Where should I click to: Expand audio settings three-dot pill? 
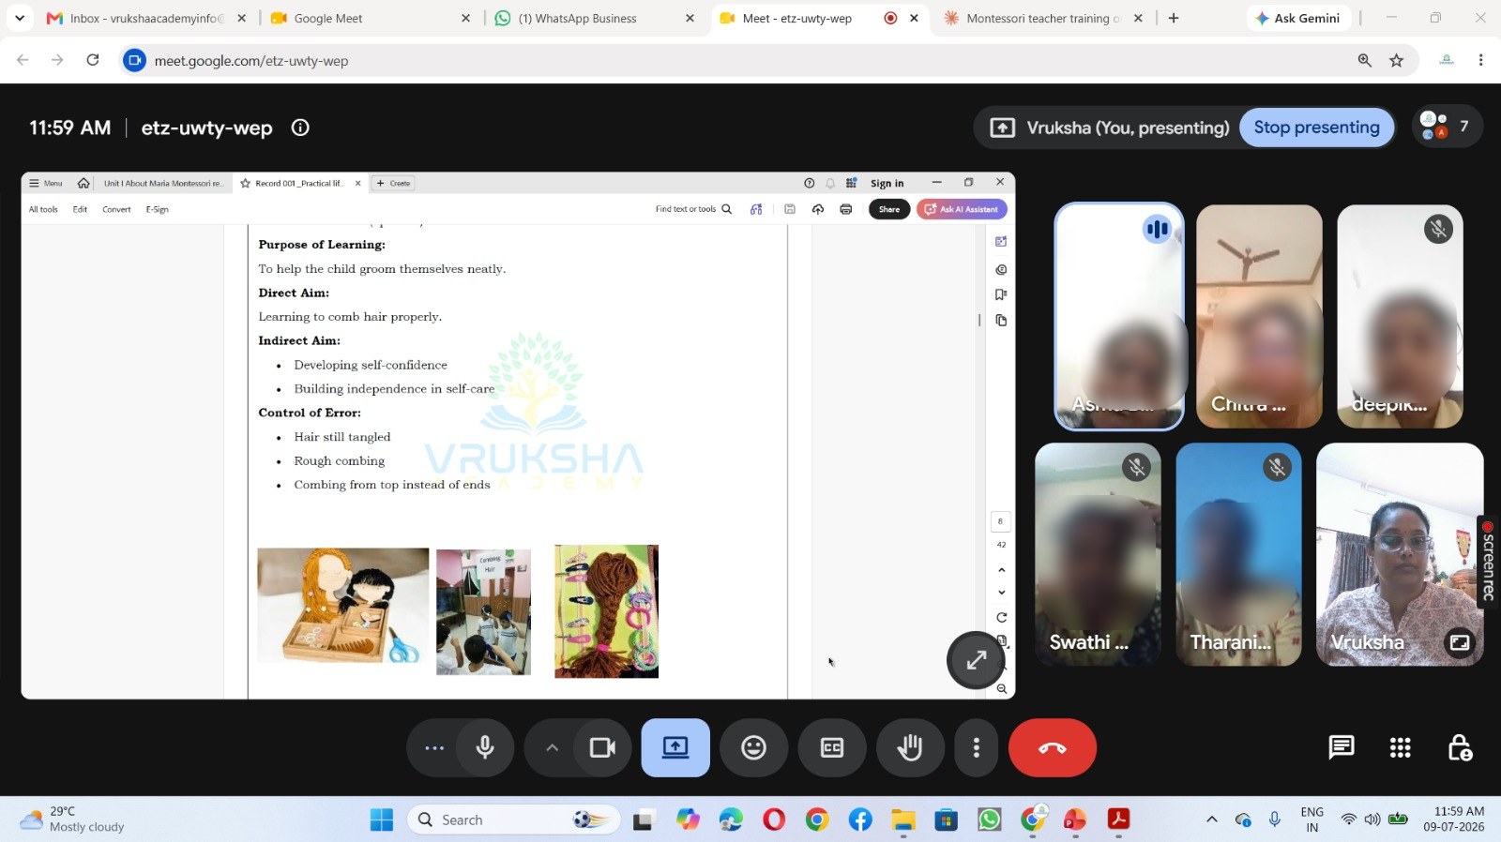tap(434, 747)
